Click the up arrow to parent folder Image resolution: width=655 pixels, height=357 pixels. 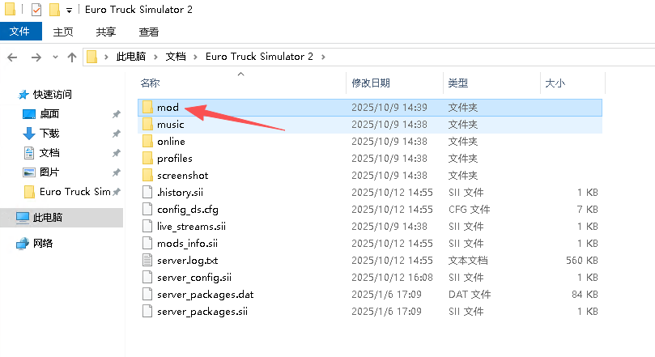point(72,57)
